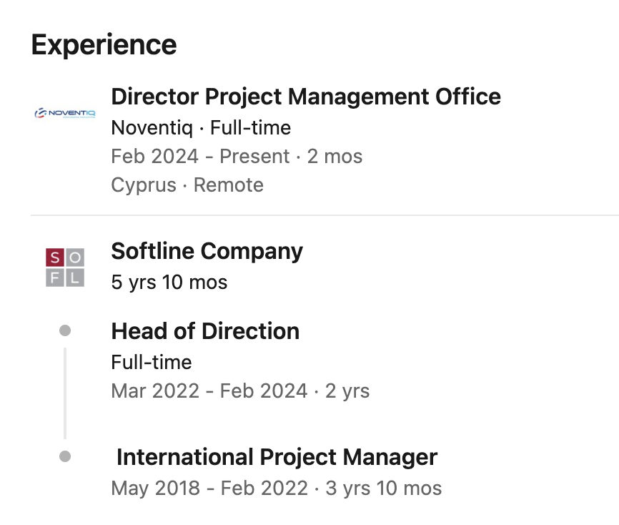The width and height of the screenshot is (619, 525).
Task: Click the vertical timeline connector line
Action: coord(65,393)
